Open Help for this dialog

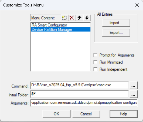click(124, 114)
